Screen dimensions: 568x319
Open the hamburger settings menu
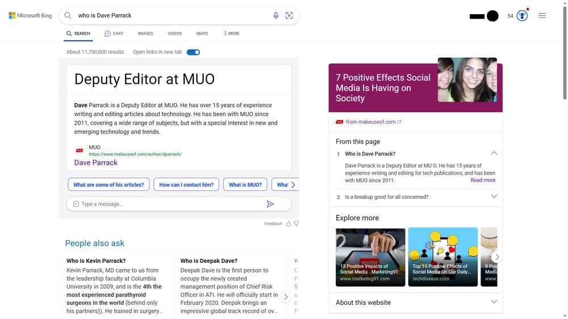pos(542,15)
